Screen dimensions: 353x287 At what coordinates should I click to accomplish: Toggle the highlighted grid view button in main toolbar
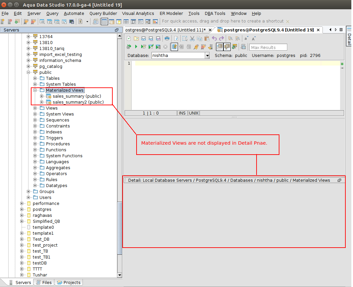pyautogui.click(x=104, y=22)
